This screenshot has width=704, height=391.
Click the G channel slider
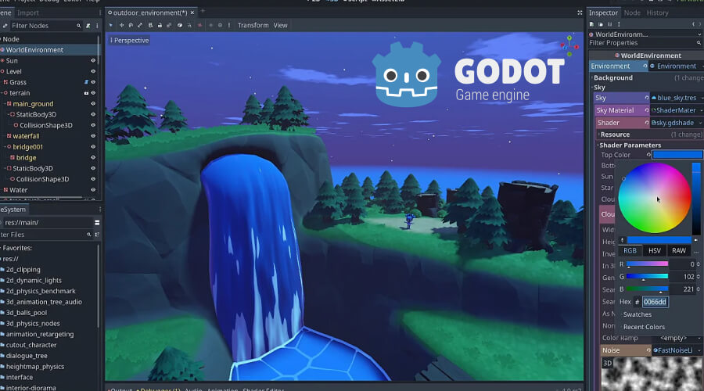click(647, 277)
